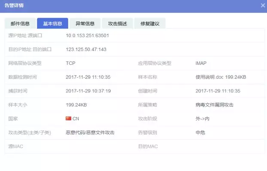Click the 目的IP地址:目的端口 label
The image size is (267, 171).
[30, 49]
